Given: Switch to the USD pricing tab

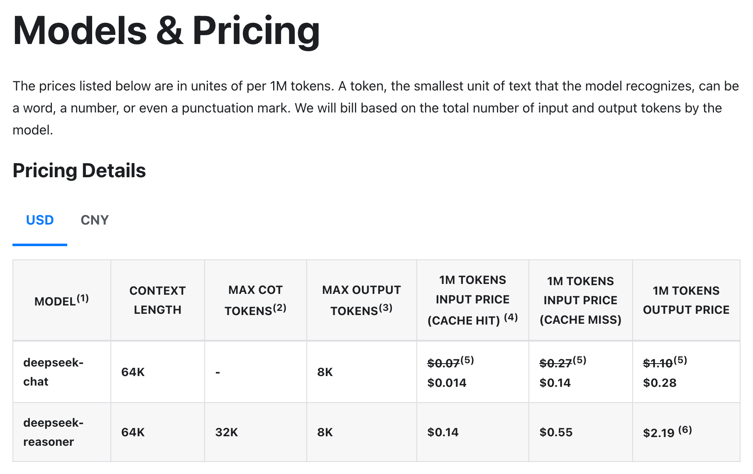Looking at the screenshot, I should click(40, 220).
